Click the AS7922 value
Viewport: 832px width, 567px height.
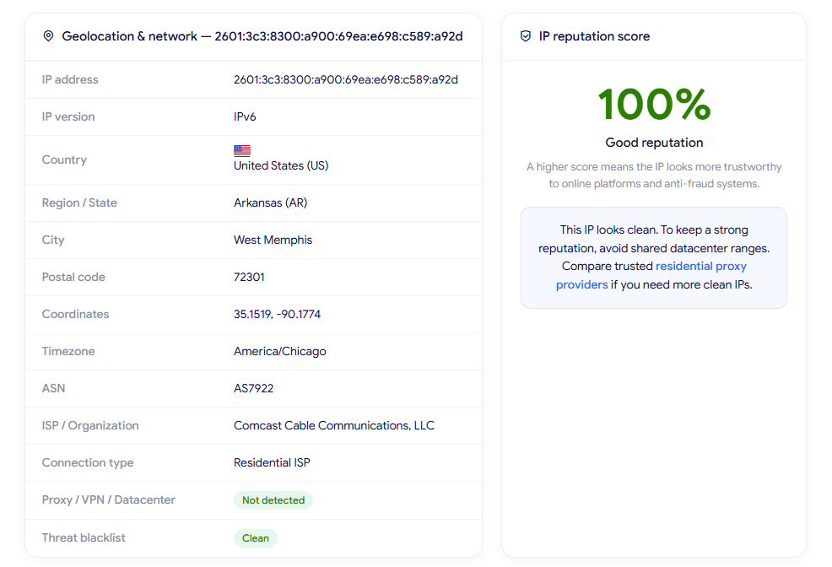pyautogui.click(x=253, y=388)
